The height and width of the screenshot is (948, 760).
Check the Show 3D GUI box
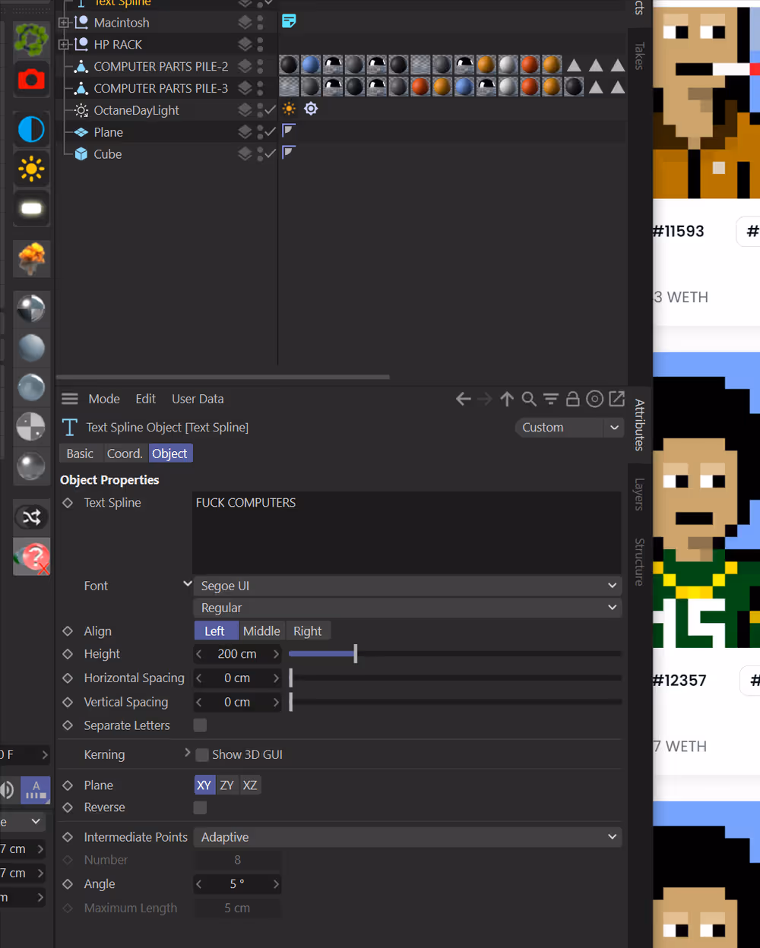[202, 755]
